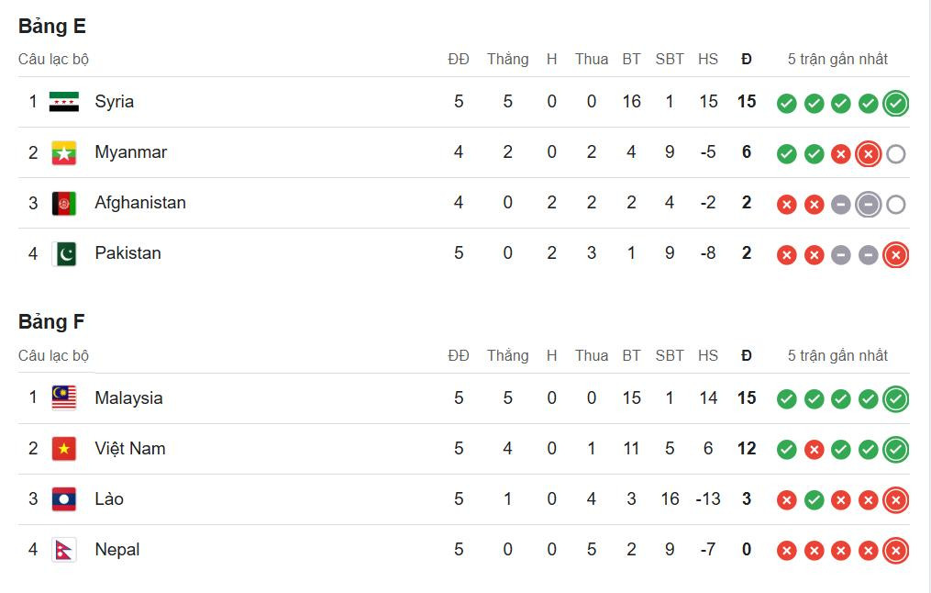Open the Syria team link
The width and height of the screenshot is (931, 593).
(115, 102)
